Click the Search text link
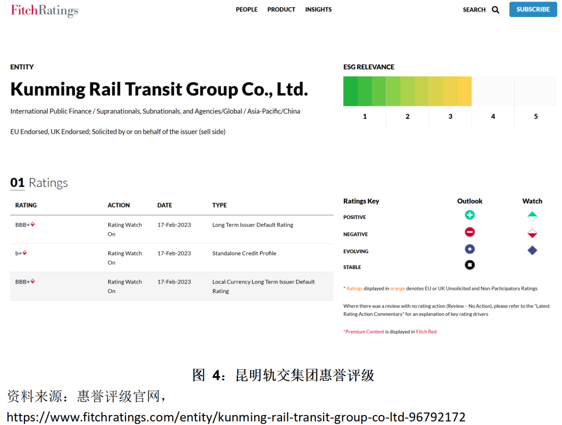 (x=474, y=10)
